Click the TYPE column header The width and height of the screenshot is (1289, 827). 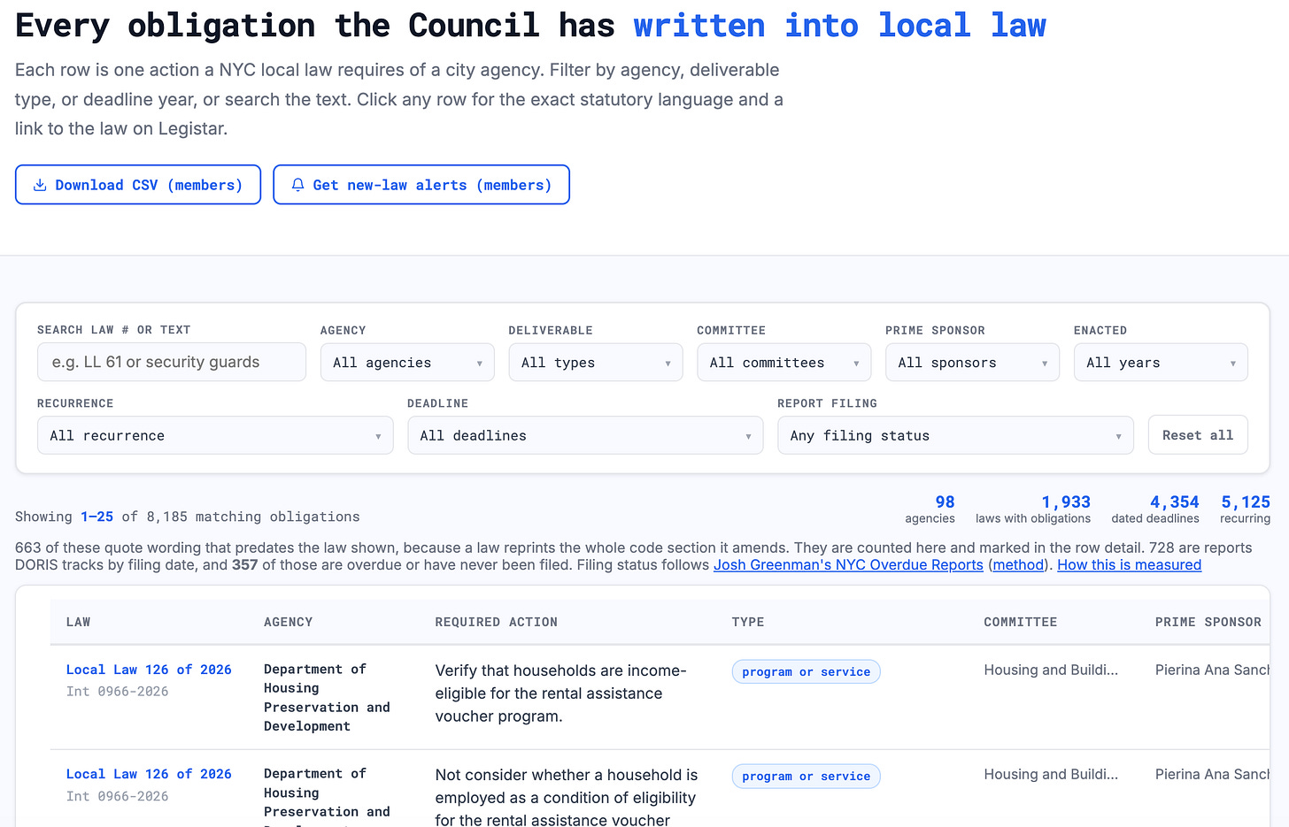[x=748, y=622]
